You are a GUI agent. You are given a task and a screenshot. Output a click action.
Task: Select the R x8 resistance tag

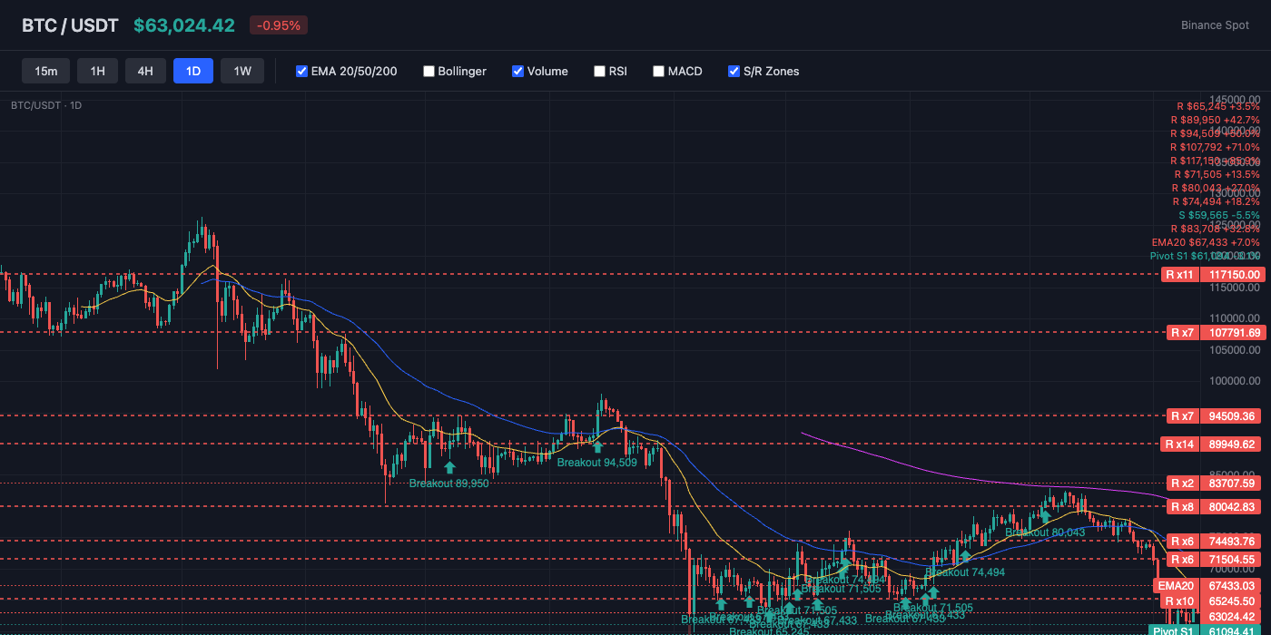coord(1185,507)
